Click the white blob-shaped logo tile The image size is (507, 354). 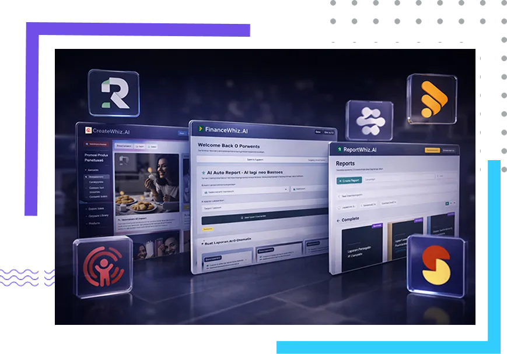tap(370, 121)
